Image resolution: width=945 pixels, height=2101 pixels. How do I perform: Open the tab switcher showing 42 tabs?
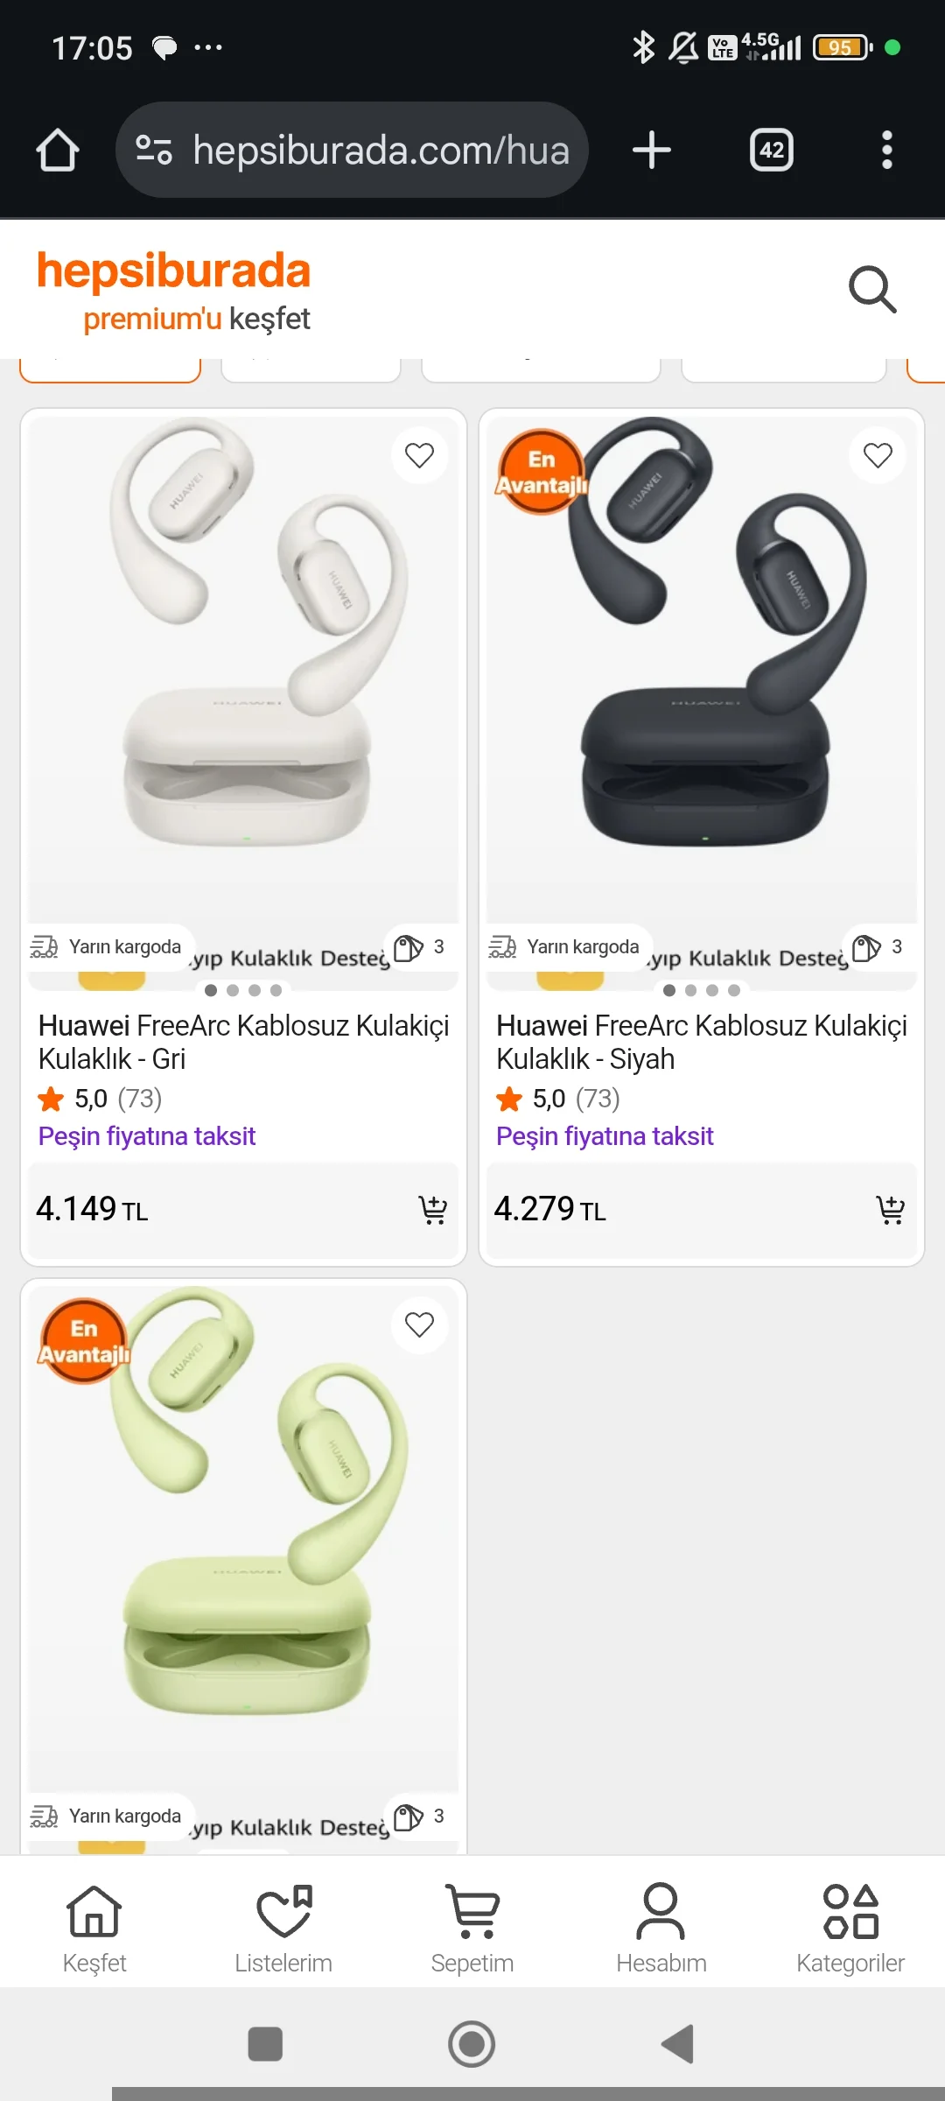(x=771, y=150)
